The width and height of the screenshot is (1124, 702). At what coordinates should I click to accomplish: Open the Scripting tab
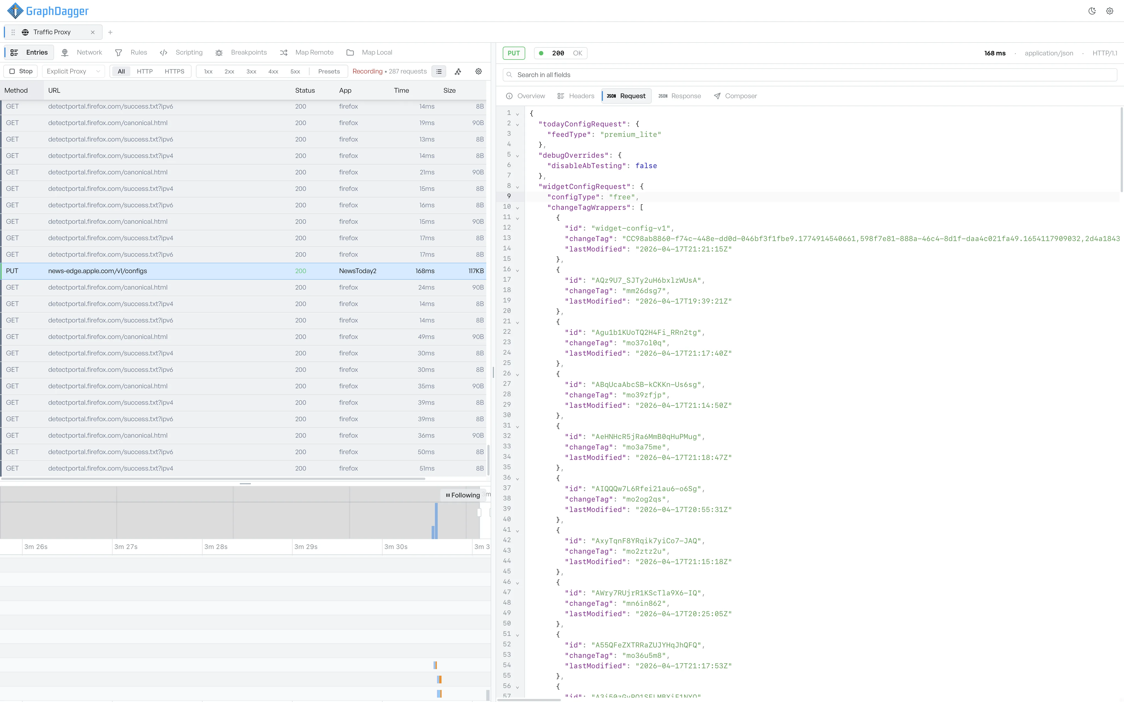(x=181, y=52)
